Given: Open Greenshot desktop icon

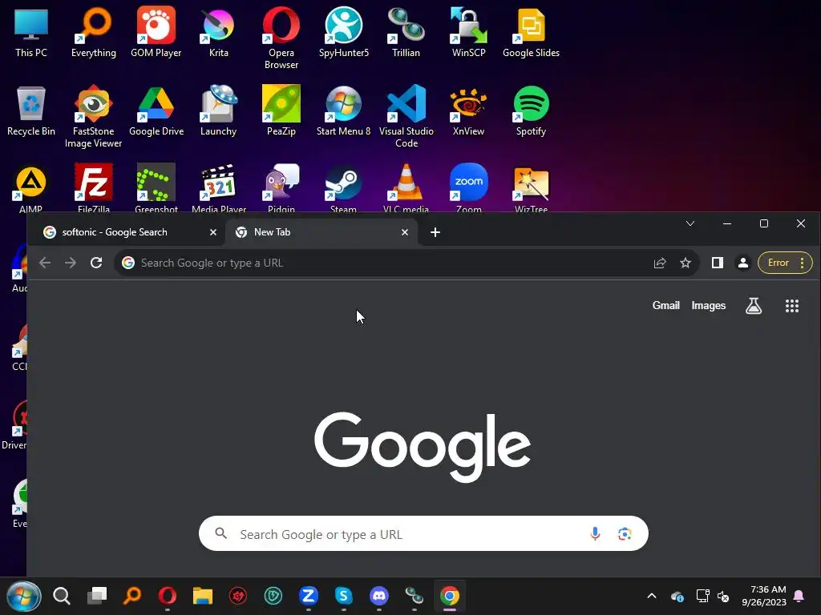Looking at the screenshot, I should click(156, 187).
